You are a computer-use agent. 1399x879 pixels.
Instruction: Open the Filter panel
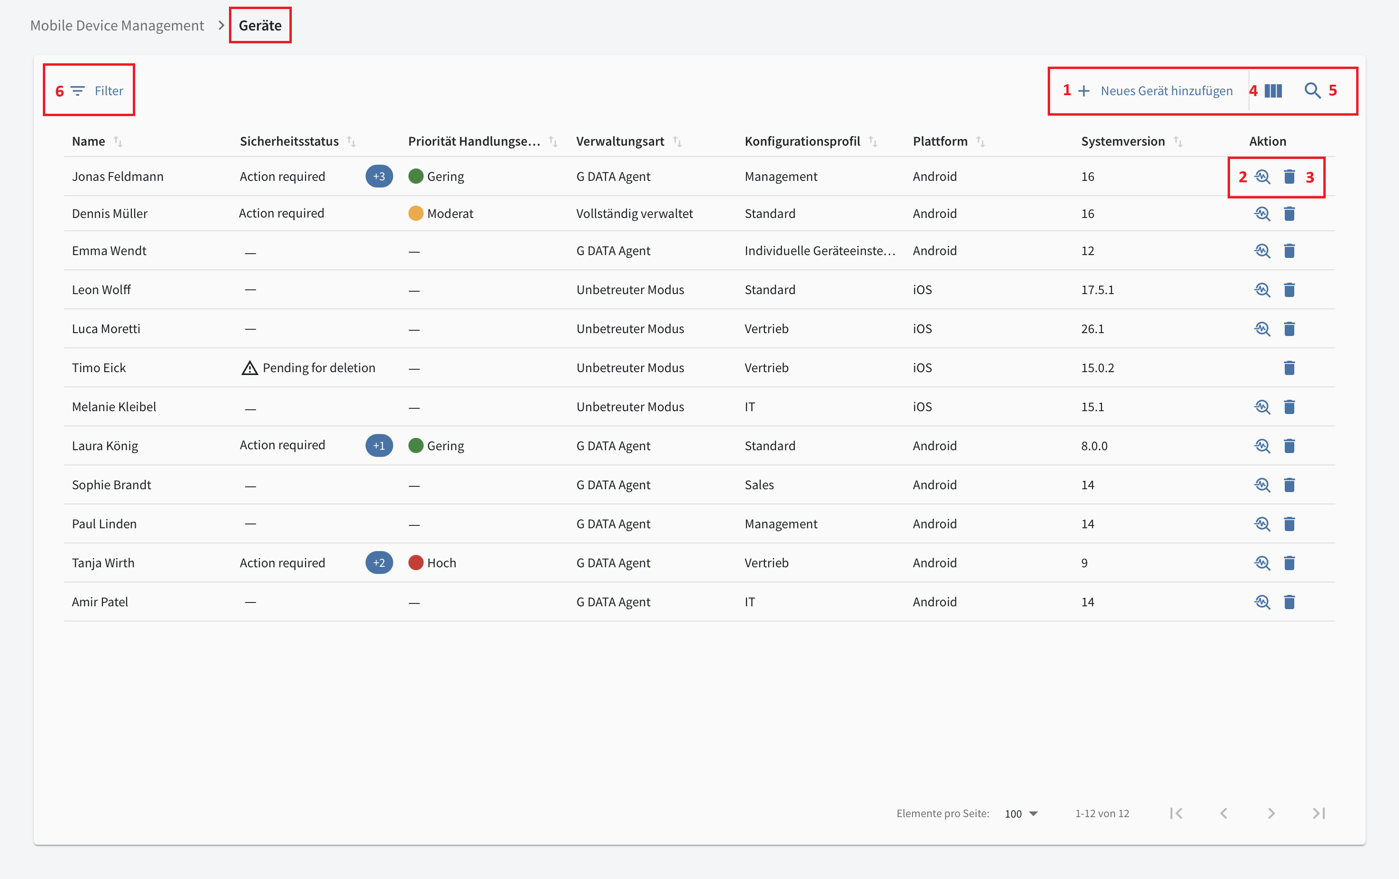coord(97,90)
